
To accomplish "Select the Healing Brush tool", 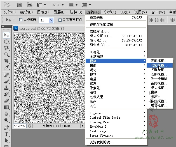I will coord(6,75).
